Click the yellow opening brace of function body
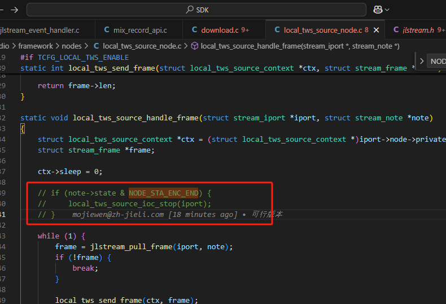Screen dimensions: 446x304 23,129
